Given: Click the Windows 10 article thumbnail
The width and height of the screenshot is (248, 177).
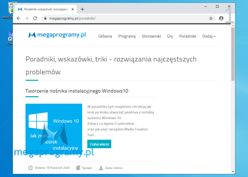Looking at the screenshot, I should (x=54, y=129).
